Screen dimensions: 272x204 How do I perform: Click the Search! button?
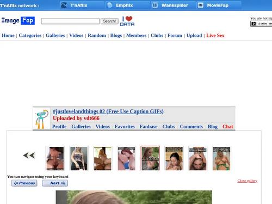pyautogui.click(x=109, y=21)
